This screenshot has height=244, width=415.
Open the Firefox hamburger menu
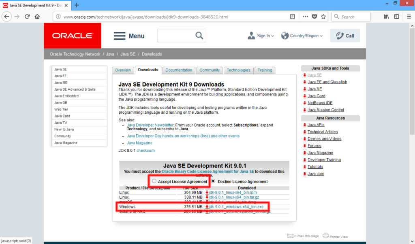tap(409, 17)
